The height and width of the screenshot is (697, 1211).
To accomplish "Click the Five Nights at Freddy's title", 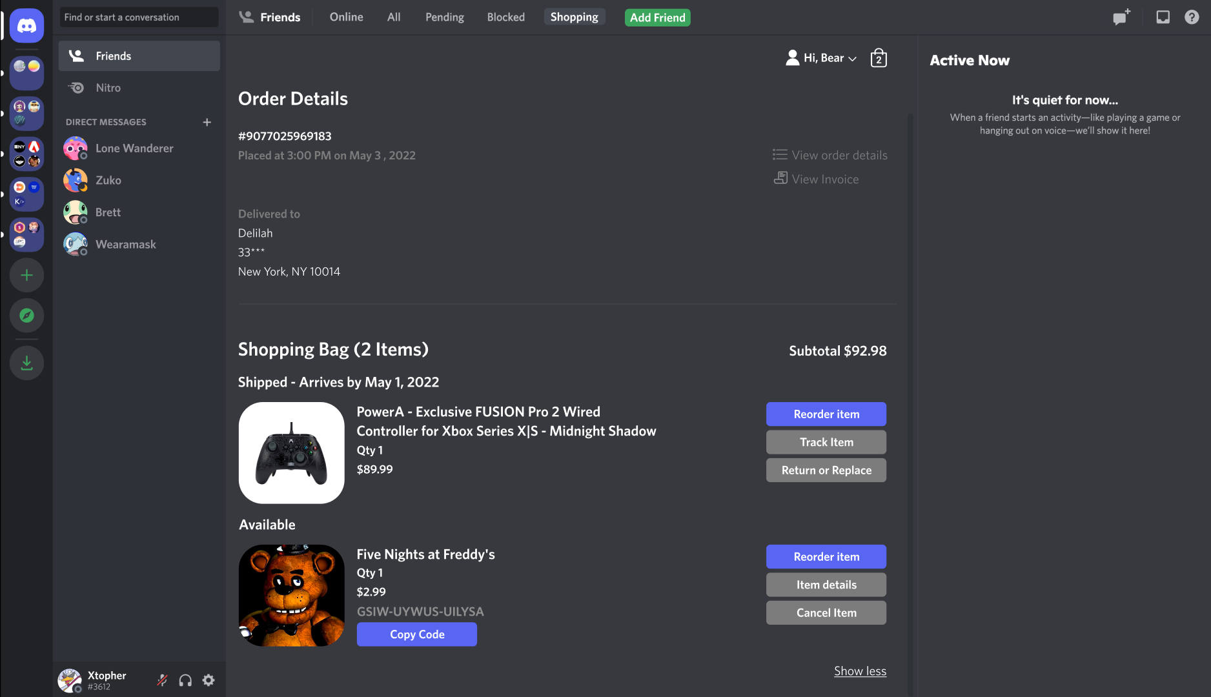I will tap(426, 554).
